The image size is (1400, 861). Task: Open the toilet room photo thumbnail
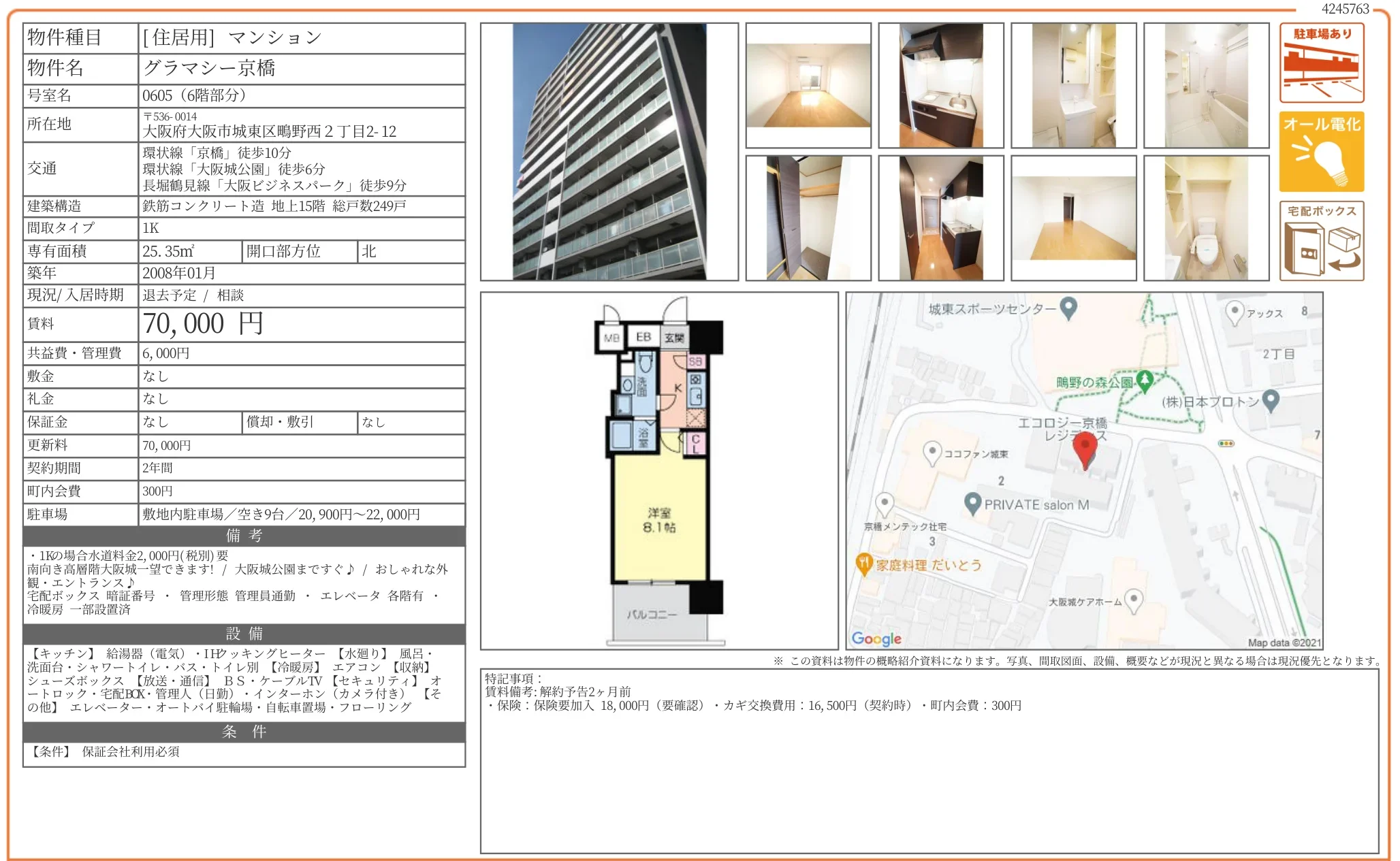1206,218
